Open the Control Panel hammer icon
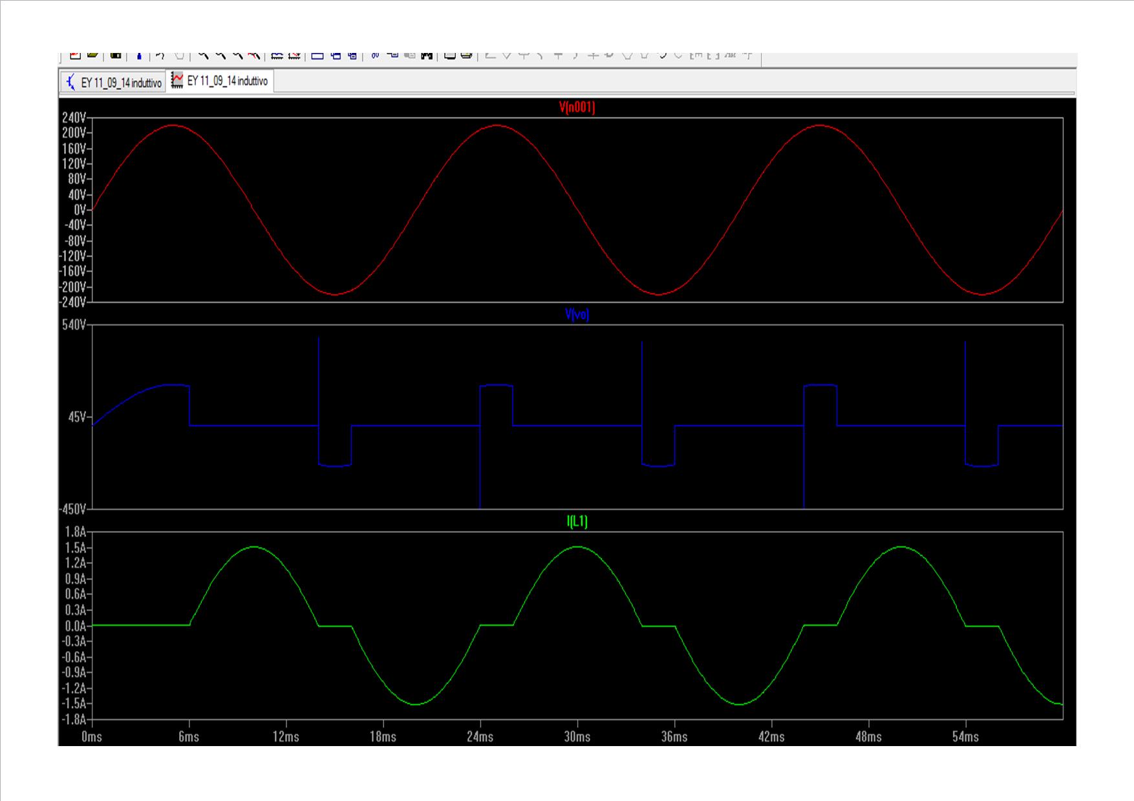This screenshot has height=801, width=1134. [139, 56]
